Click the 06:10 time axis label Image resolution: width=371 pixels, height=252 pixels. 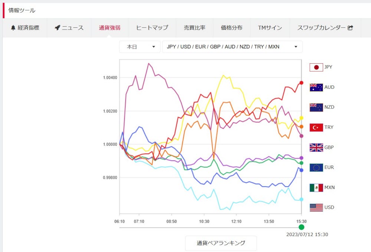tap(119, 221)
